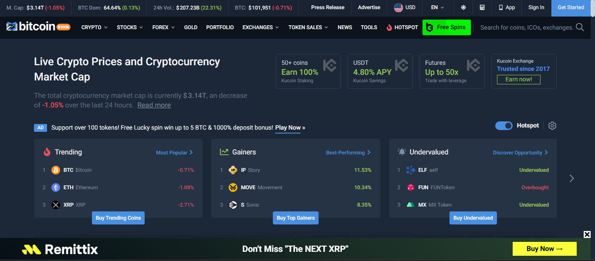
Task: Open the calculator icon in top bar
Action: coord(482,7)
